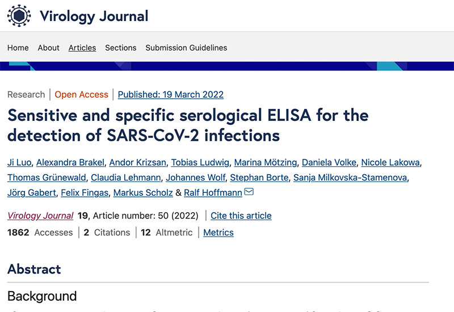The width and height of the screenshot is (454, 312).
Task: Click the Virology Journal title text in header
Action: click(x=94, y=16)
